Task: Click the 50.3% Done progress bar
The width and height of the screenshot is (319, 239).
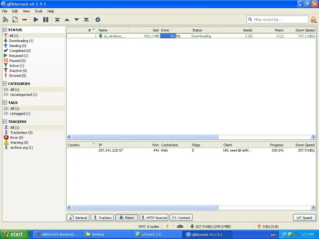Action: click(x=175, y=36)
